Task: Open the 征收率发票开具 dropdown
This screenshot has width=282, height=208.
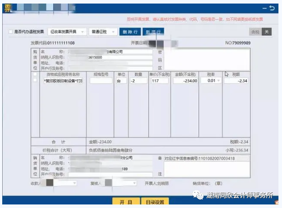Action: coord(67,32)
